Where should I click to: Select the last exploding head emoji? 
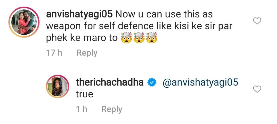point(151,38)
